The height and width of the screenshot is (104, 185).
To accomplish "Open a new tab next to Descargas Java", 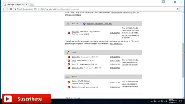I will pyautogui.click(x=32, y=5).
